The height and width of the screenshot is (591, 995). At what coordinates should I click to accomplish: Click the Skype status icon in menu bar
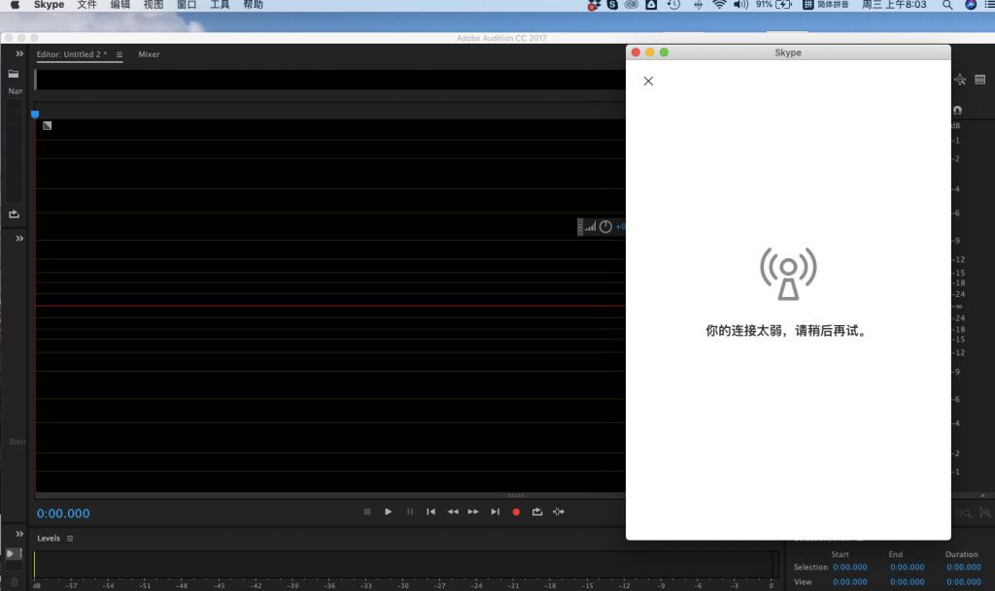pyautogui.click(x=612, y=5)
